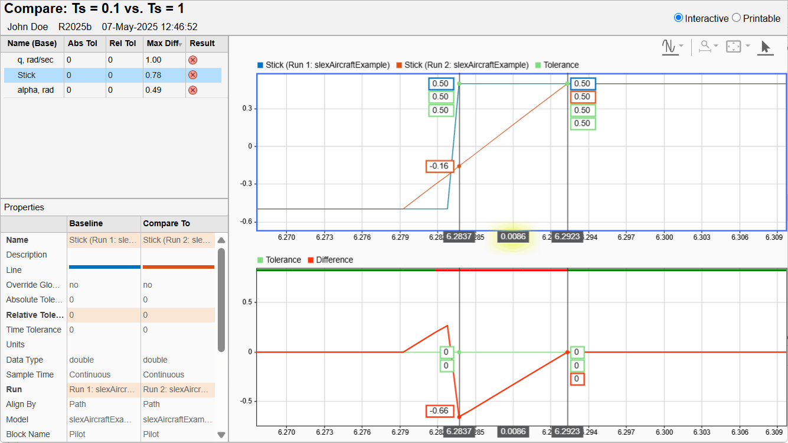Select the Interactive radio button
788x443 pixels.
click(x=679, y=18)
